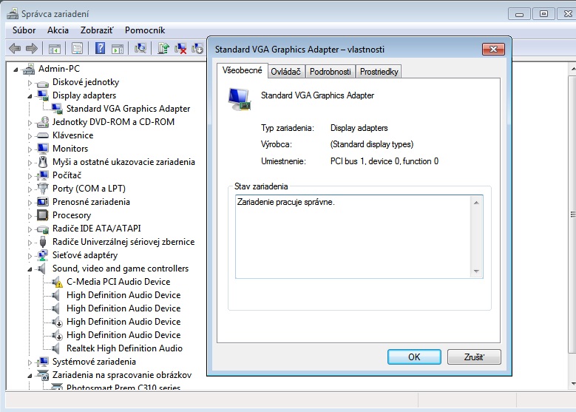Click icon of Standard VGA Graphics Adapter in tree
The width and height of the screenshot is (576, 412).
pyautogui.click(x=57, y=109)
